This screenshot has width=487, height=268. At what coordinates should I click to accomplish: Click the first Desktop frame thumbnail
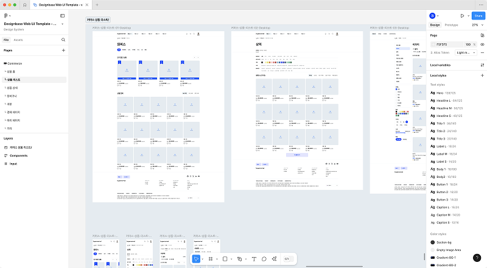click(158, 116)
